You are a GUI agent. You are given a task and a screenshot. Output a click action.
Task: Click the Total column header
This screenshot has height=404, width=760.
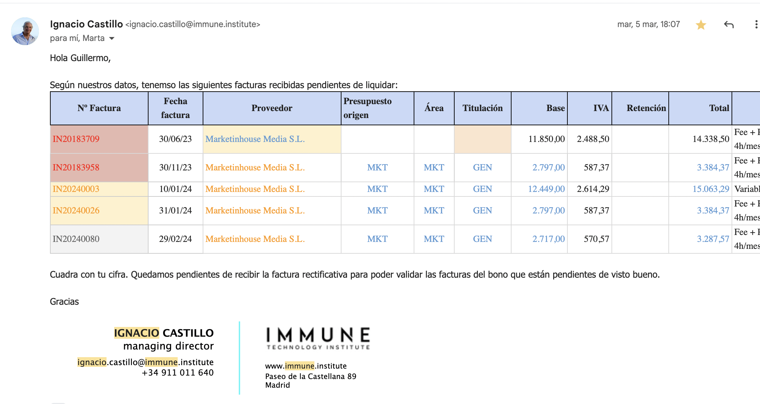719,108
